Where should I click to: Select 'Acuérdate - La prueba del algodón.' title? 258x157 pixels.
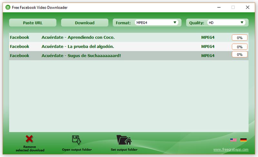tap(78, 47)
